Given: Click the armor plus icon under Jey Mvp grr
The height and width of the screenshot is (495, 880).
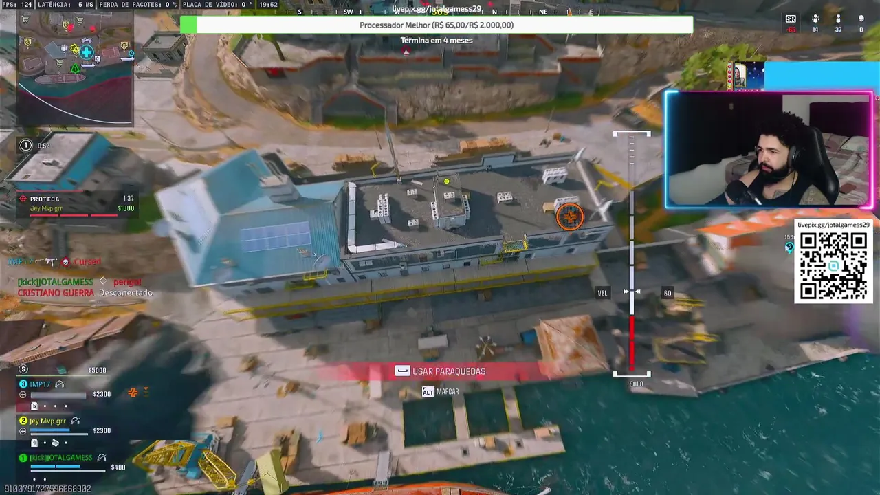Looking at the screenshot, I should [x=23, y=431].
